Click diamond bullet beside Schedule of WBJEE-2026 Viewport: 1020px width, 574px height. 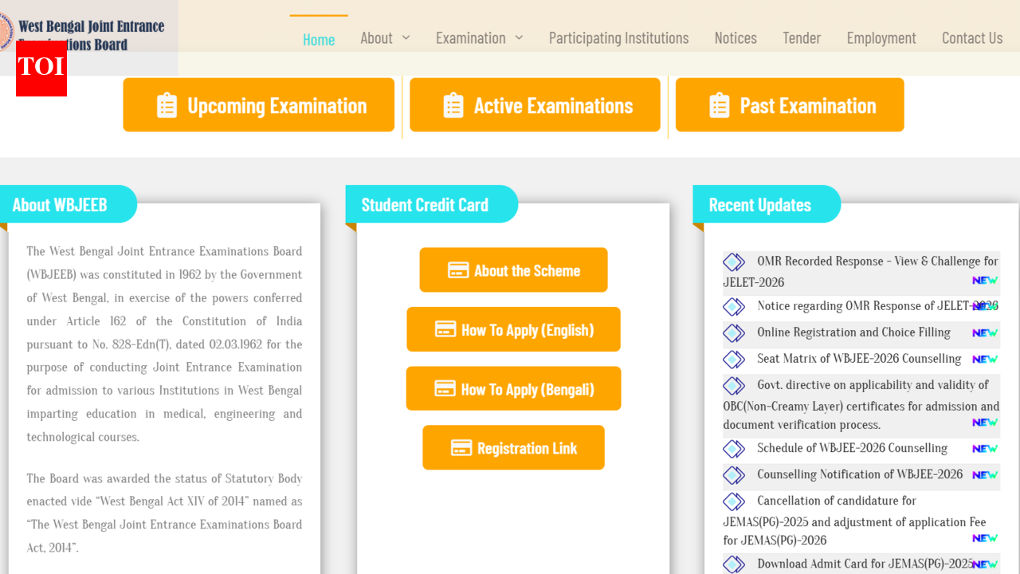[x=734, y=448]
